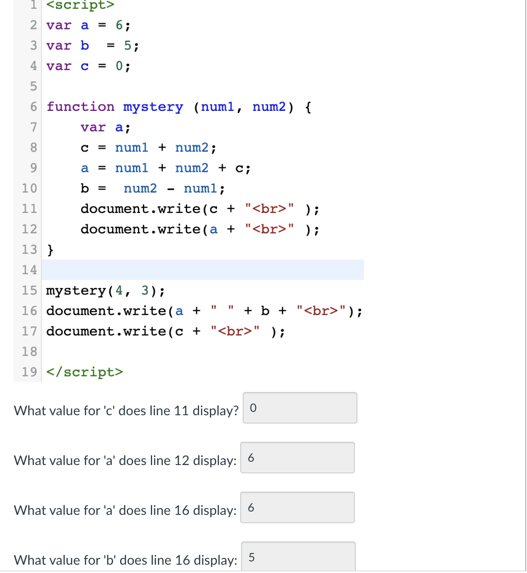Click question text about 'b' on line 16
Screen dimensions: 527x573
[x=126, y=560]
